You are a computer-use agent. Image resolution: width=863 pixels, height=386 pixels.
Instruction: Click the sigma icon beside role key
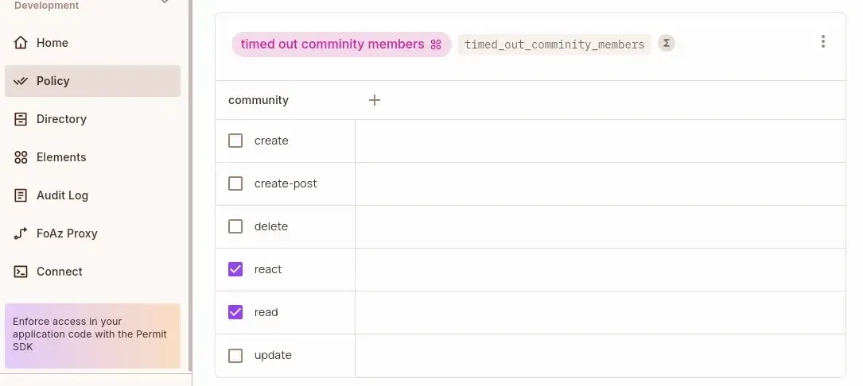[x=667, y=44]
